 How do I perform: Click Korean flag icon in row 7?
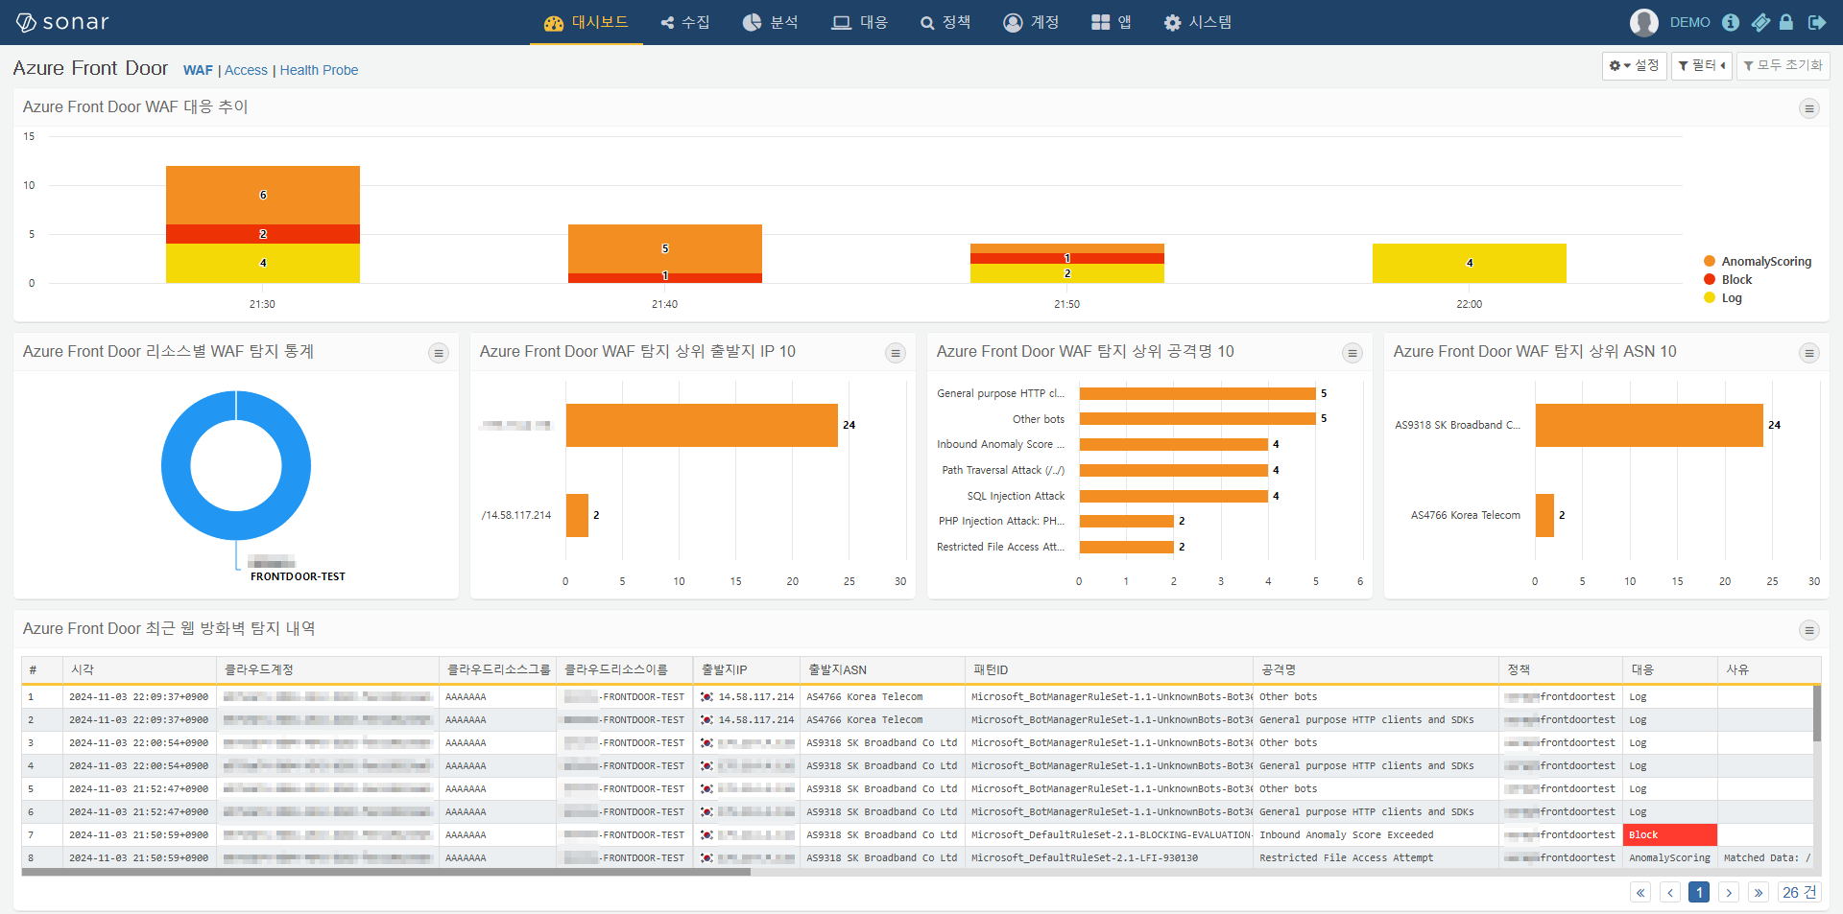(x=706, y=835)
